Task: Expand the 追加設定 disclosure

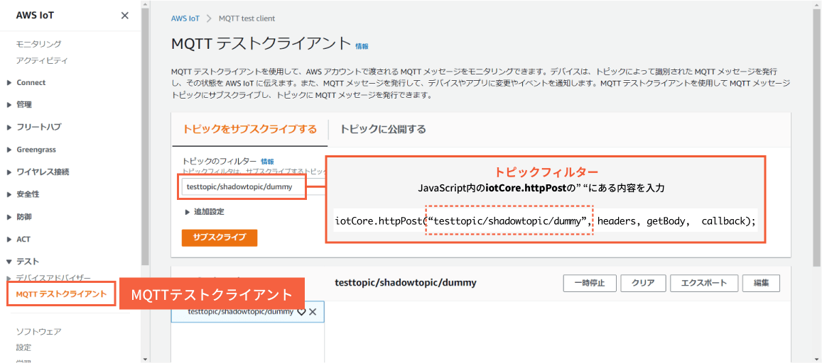Action: coord(205,212)
